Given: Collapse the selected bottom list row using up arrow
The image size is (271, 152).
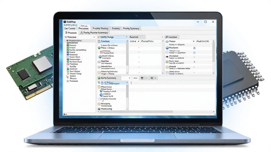Looking at the screenshot, I should point(127,83).
